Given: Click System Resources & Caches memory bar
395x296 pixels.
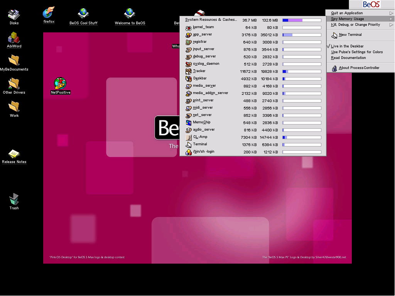Looking at the screenshot, I should click(x=302, y=20).
